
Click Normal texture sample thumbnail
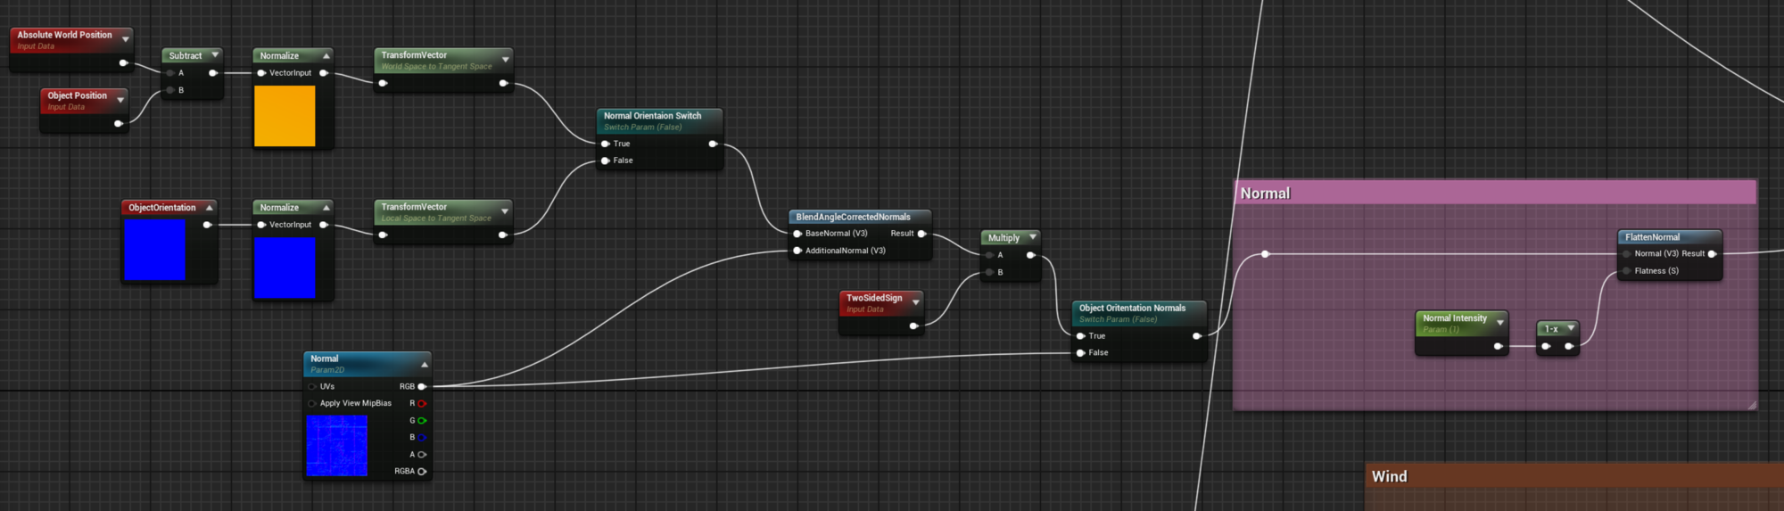pyautogui.click(x=337, y=445)
